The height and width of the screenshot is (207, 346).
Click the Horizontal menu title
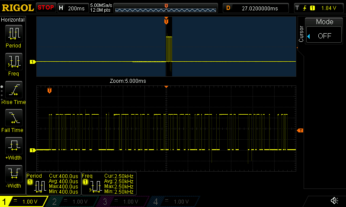(13, 19)
